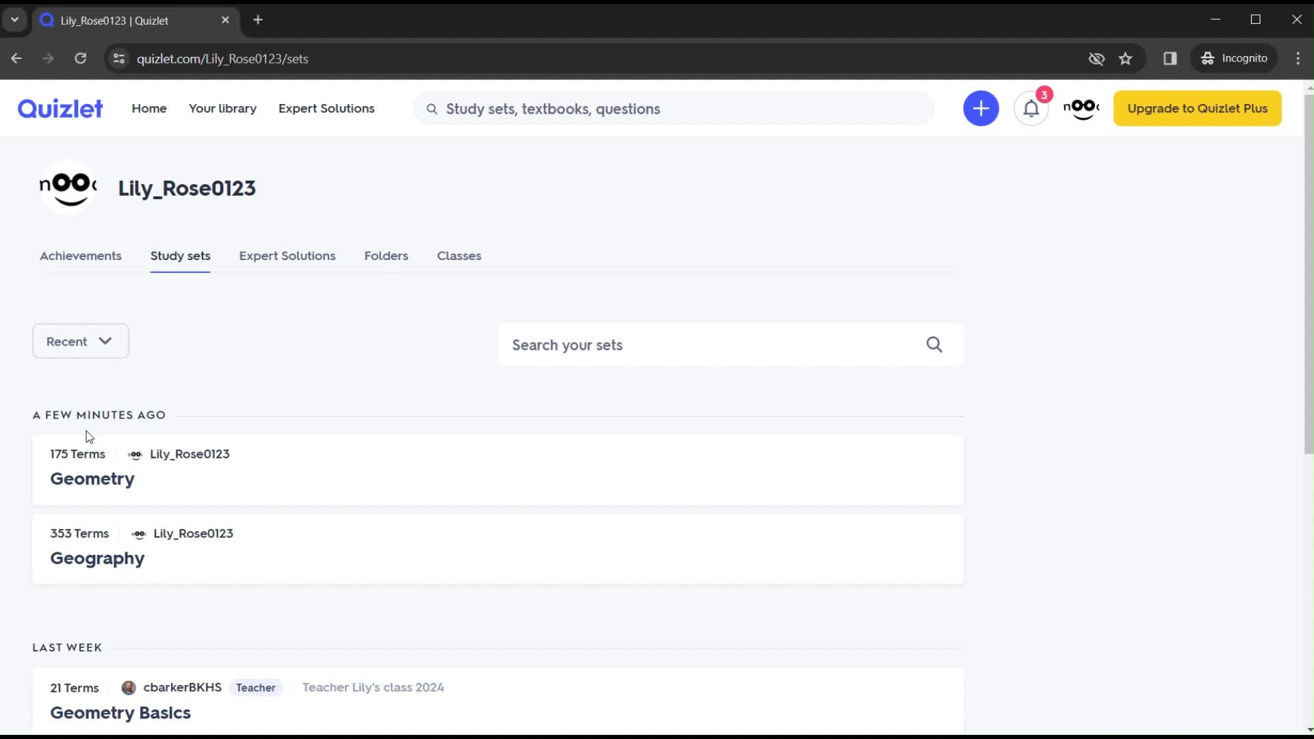Viewport: 1314px width, 739px height.
Task: Click Lily_Rose0123 author on Geometry card
Action: pos(190,454)
